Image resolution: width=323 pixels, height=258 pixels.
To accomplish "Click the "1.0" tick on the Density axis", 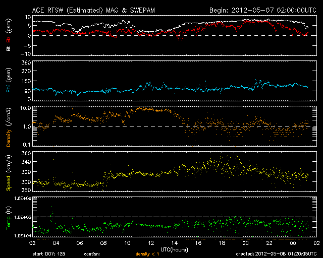I will (27, 126).
